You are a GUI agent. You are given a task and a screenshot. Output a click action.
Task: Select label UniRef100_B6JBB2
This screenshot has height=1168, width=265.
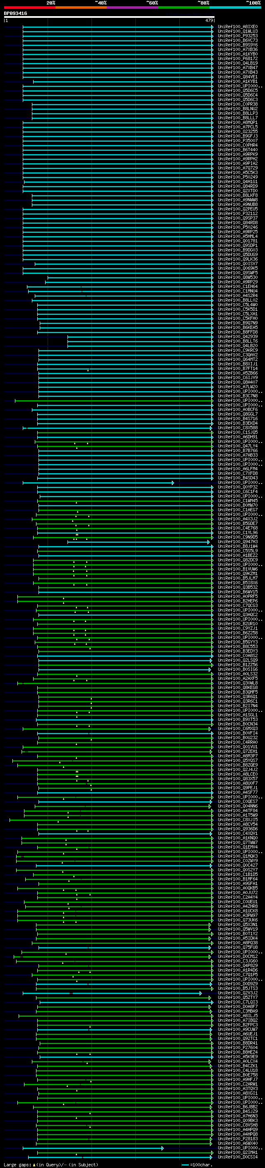238,1107
